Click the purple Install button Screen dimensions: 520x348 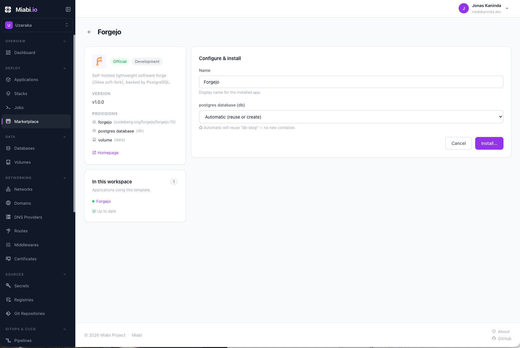point(489,143)
